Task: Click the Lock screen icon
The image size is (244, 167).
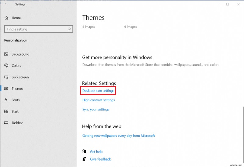Action: (6, 77)
